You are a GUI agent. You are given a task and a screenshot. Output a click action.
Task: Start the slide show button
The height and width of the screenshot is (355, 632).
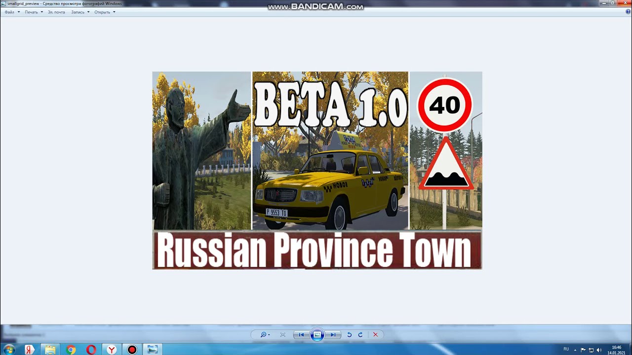pyautogui.click(x=317, y=335)
